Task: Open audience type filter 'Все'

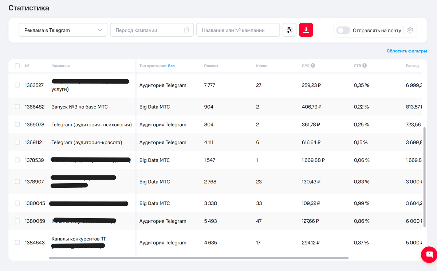Action: (171, 66)
